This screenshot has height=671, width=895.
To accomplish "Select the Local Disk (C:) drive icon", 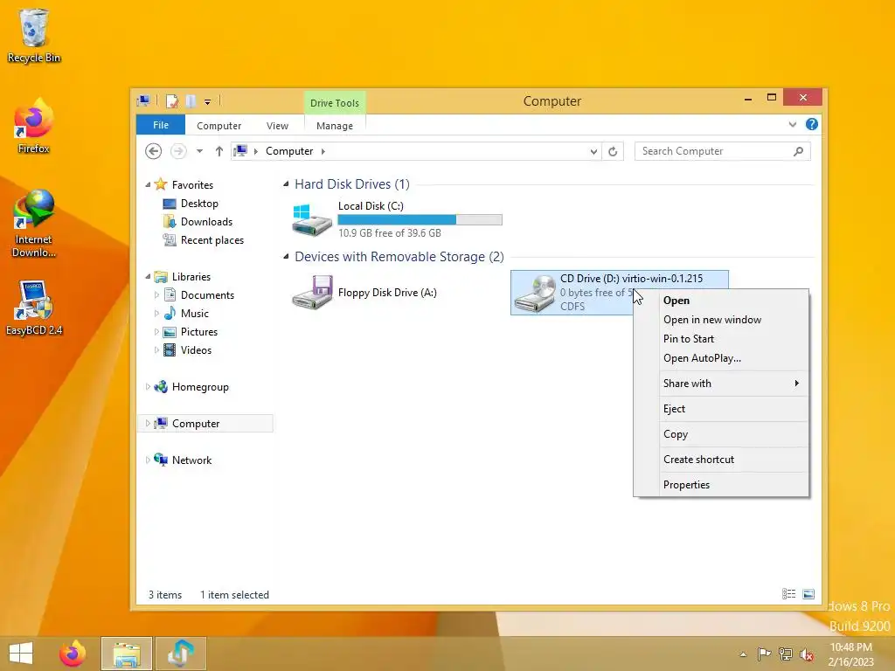I will pos(312,220).
